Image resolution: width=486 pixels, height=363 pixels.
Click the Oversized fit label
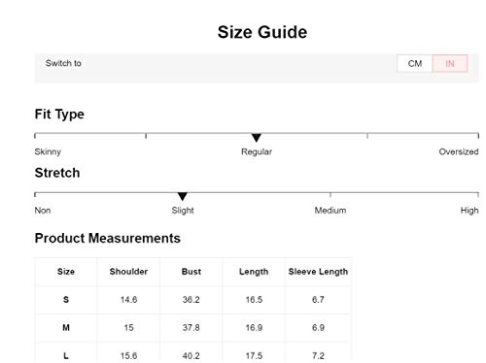click(459, 151)
